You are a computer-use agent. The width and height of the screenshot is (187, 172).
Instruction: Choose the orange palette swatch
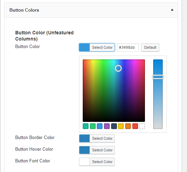(x=128, y=126)
